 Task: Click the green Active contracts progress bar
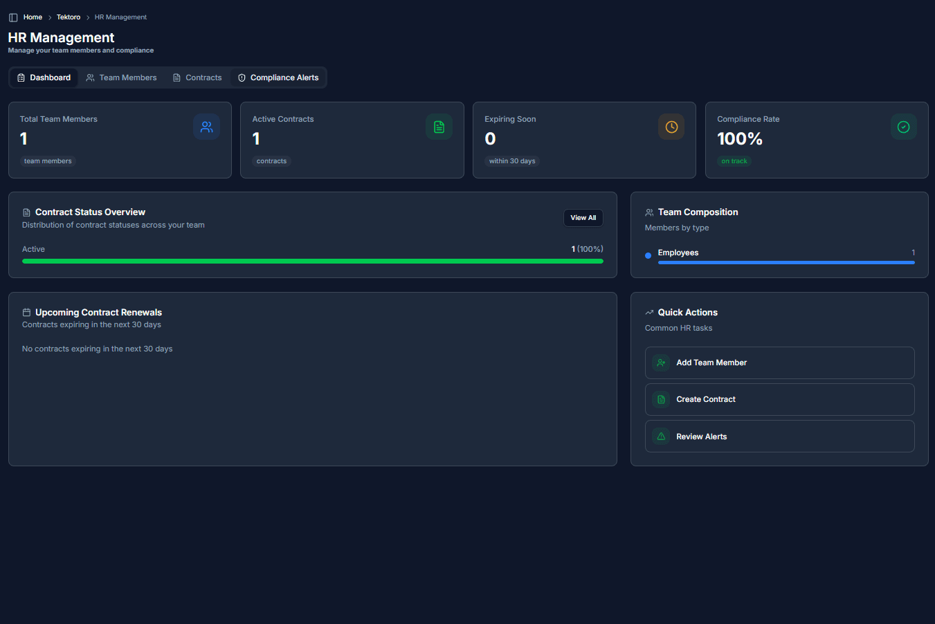click(x=312, y=261)
